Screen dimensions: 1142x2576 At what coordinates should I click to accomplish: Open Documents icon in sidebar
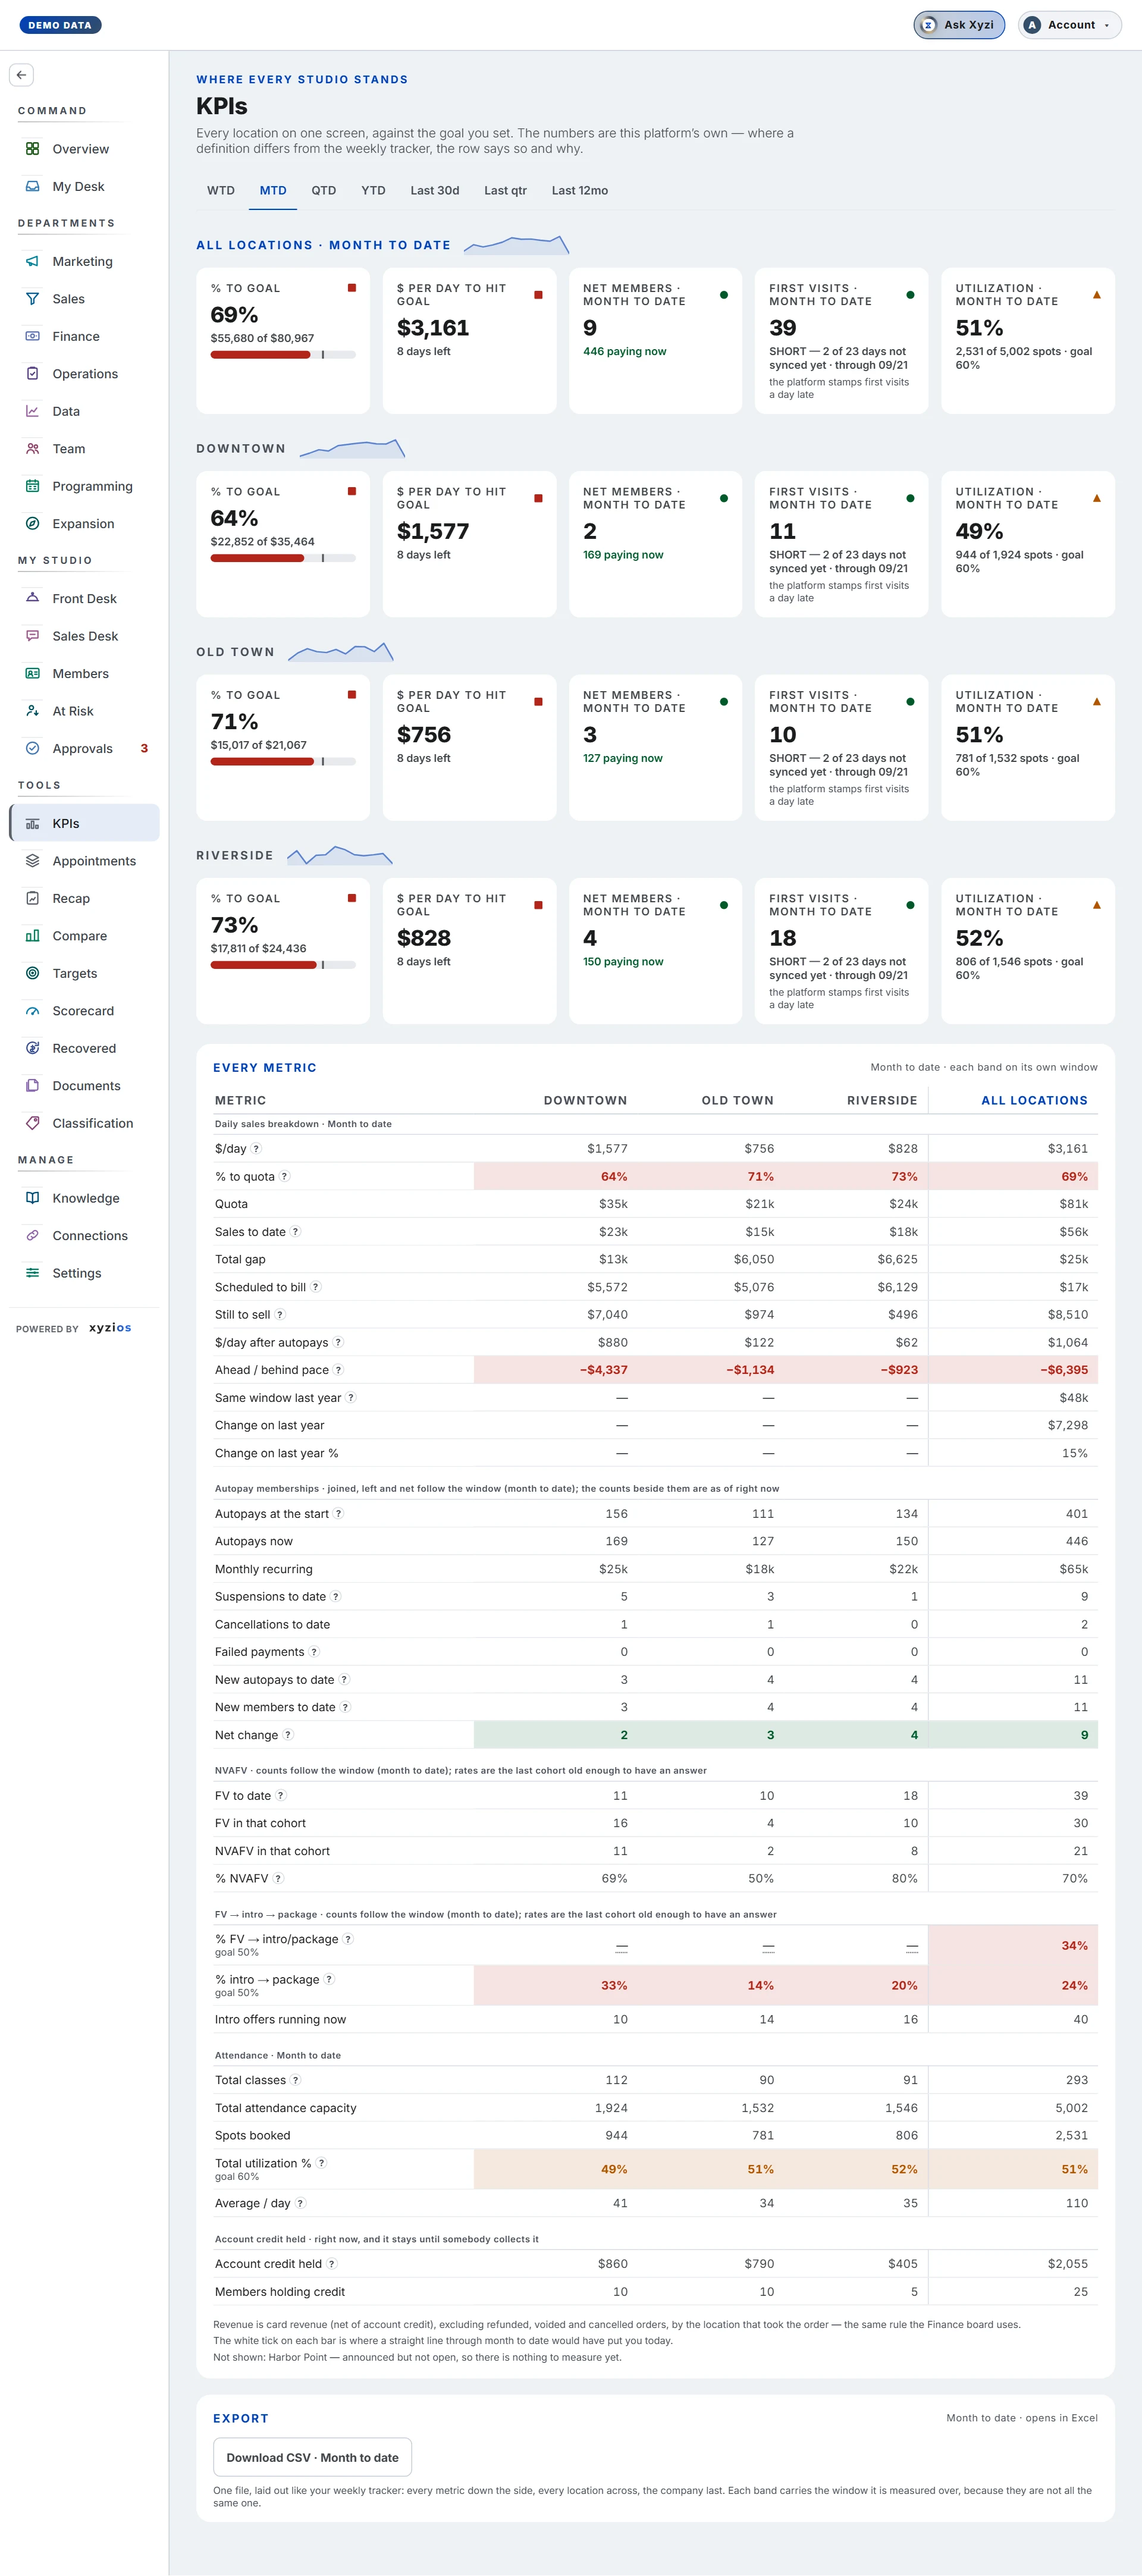tap(32, 1086)
